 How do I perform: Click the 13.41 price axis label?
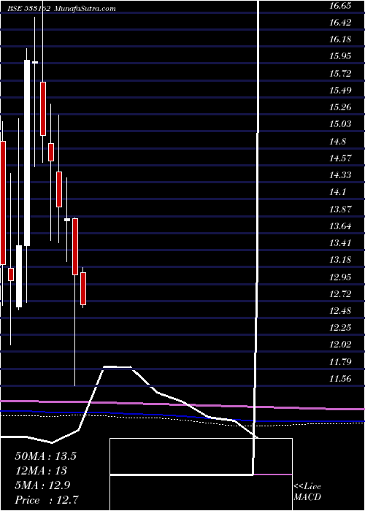340,243
